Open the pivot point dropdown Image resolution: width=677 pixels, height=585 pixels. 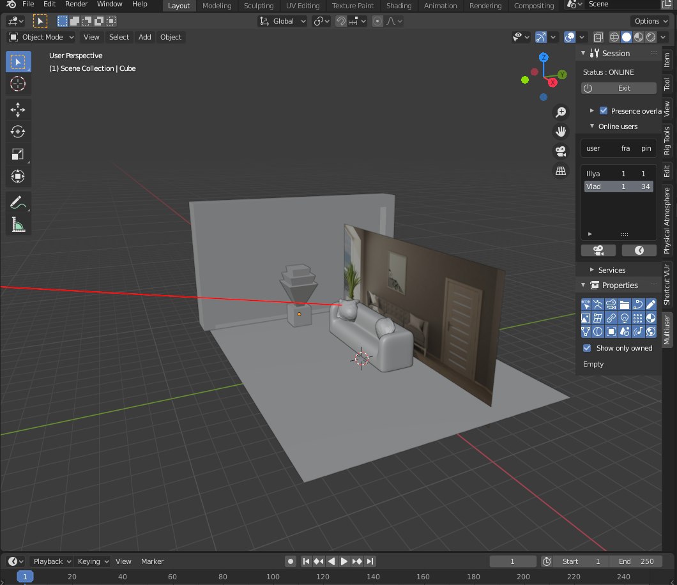pos(322,21)
